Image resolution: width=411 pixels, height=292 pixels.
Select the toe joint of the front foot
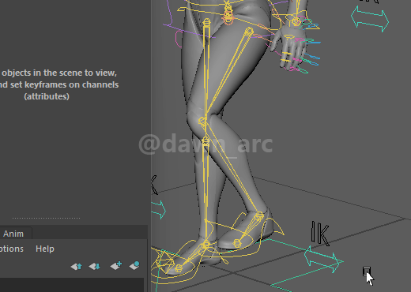(179, 268)
